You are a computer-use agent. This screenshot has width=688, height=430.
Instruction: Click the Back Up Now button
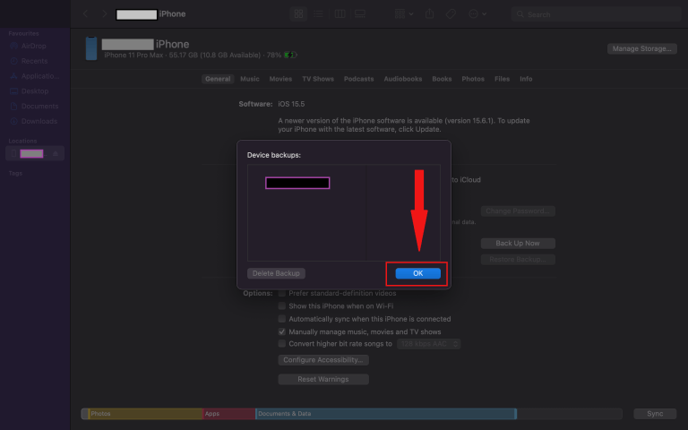(x=518, y=243)
